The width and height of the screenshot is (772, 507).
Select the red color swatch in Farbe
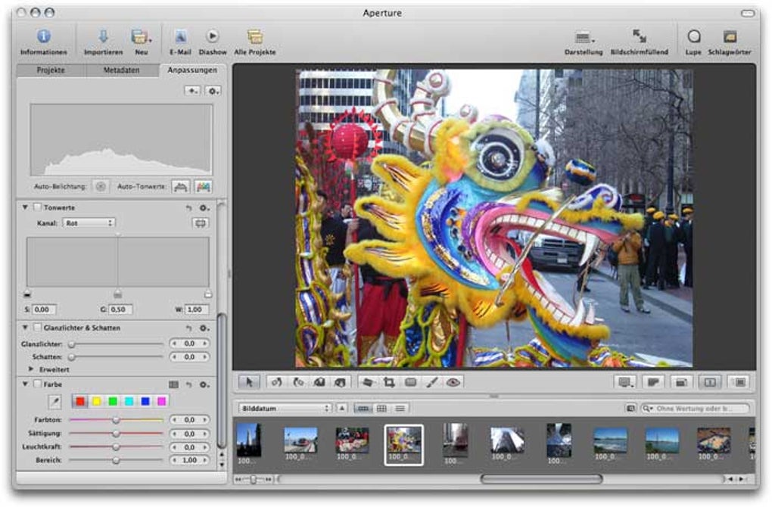(79, 401)
